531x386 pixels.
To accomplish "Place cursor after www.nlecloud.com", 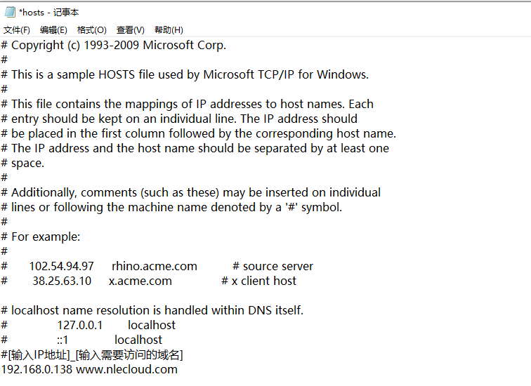I will (x=178, y=369).
